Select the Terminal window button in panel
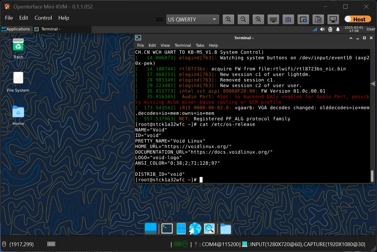Viewport: 377px width, 252px height. coord(62,29)
